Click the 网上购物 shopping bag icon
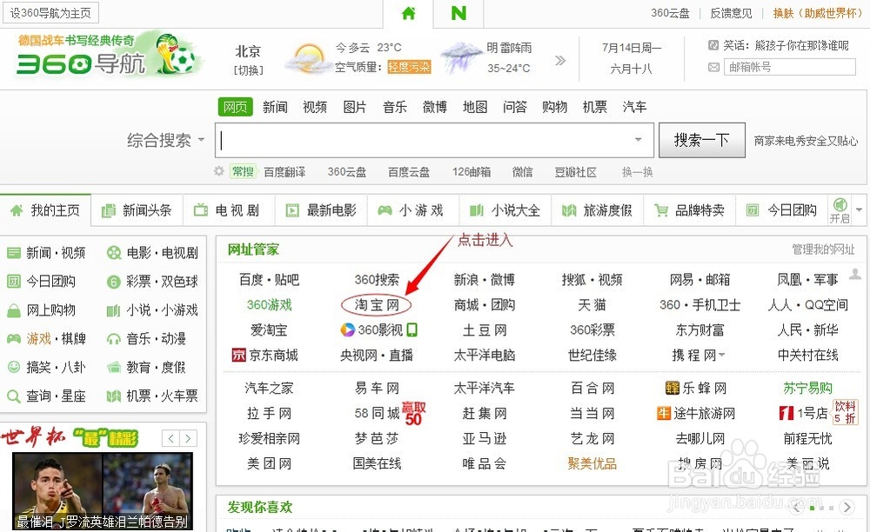The width and height of the screenshot is (870, 532). 13,310
